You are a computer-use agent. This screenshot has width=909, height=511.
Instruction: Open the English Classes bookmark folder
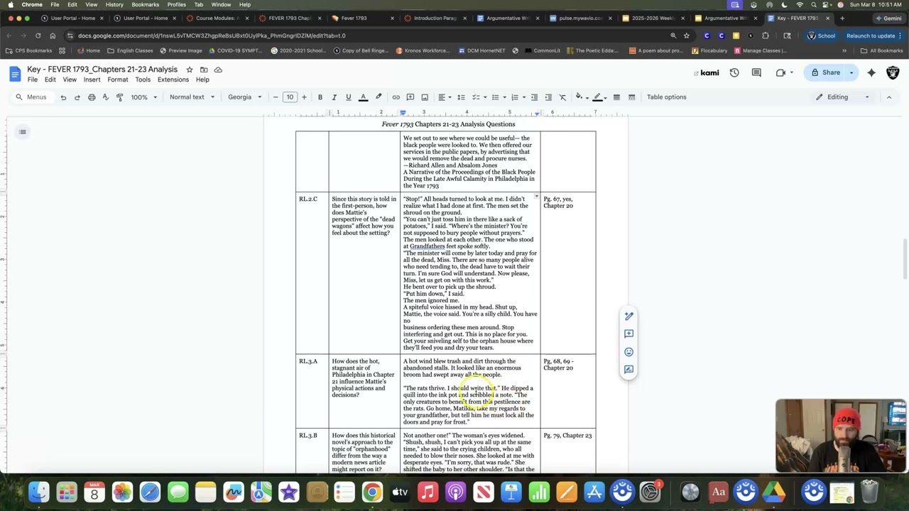pos(130,50)
